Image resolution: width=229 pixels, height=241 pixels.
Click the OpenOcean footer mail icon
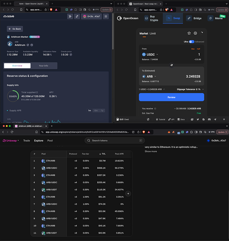tap(192, 119)
